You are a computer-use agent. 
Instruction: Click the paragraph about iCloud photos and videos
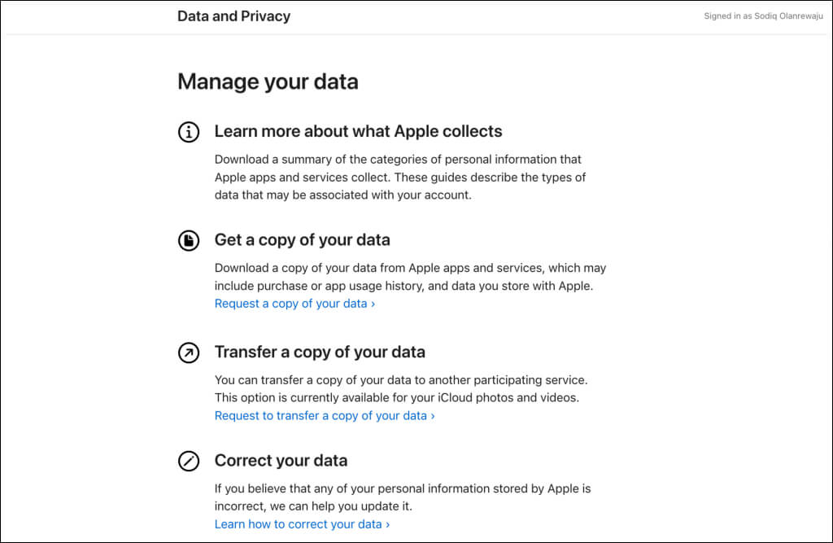pyautogui.click(x=401, y=389)
